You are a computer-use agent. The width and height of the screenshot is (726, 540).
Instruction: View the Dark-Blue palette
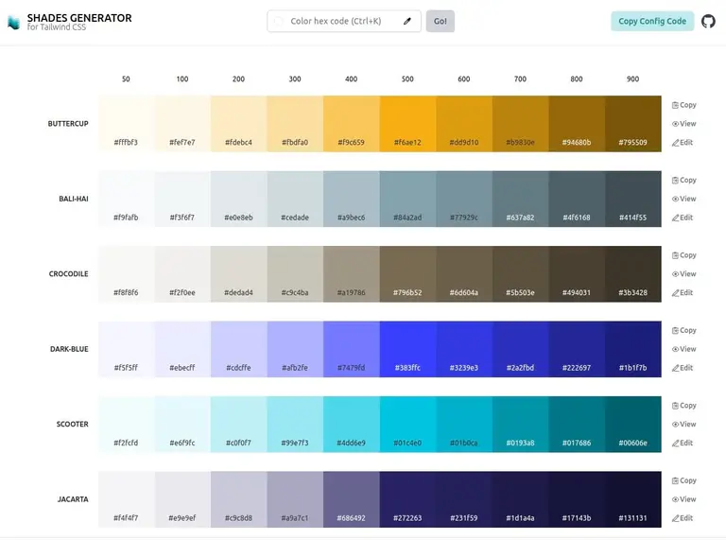683,349
